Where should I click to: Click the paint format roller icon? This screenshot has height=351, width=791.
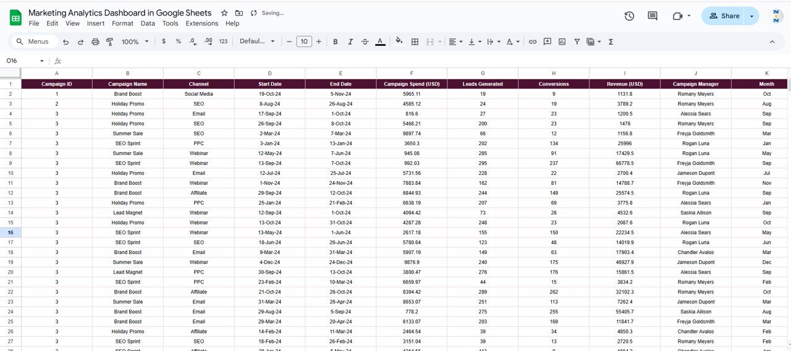click(x=110, y=41)
